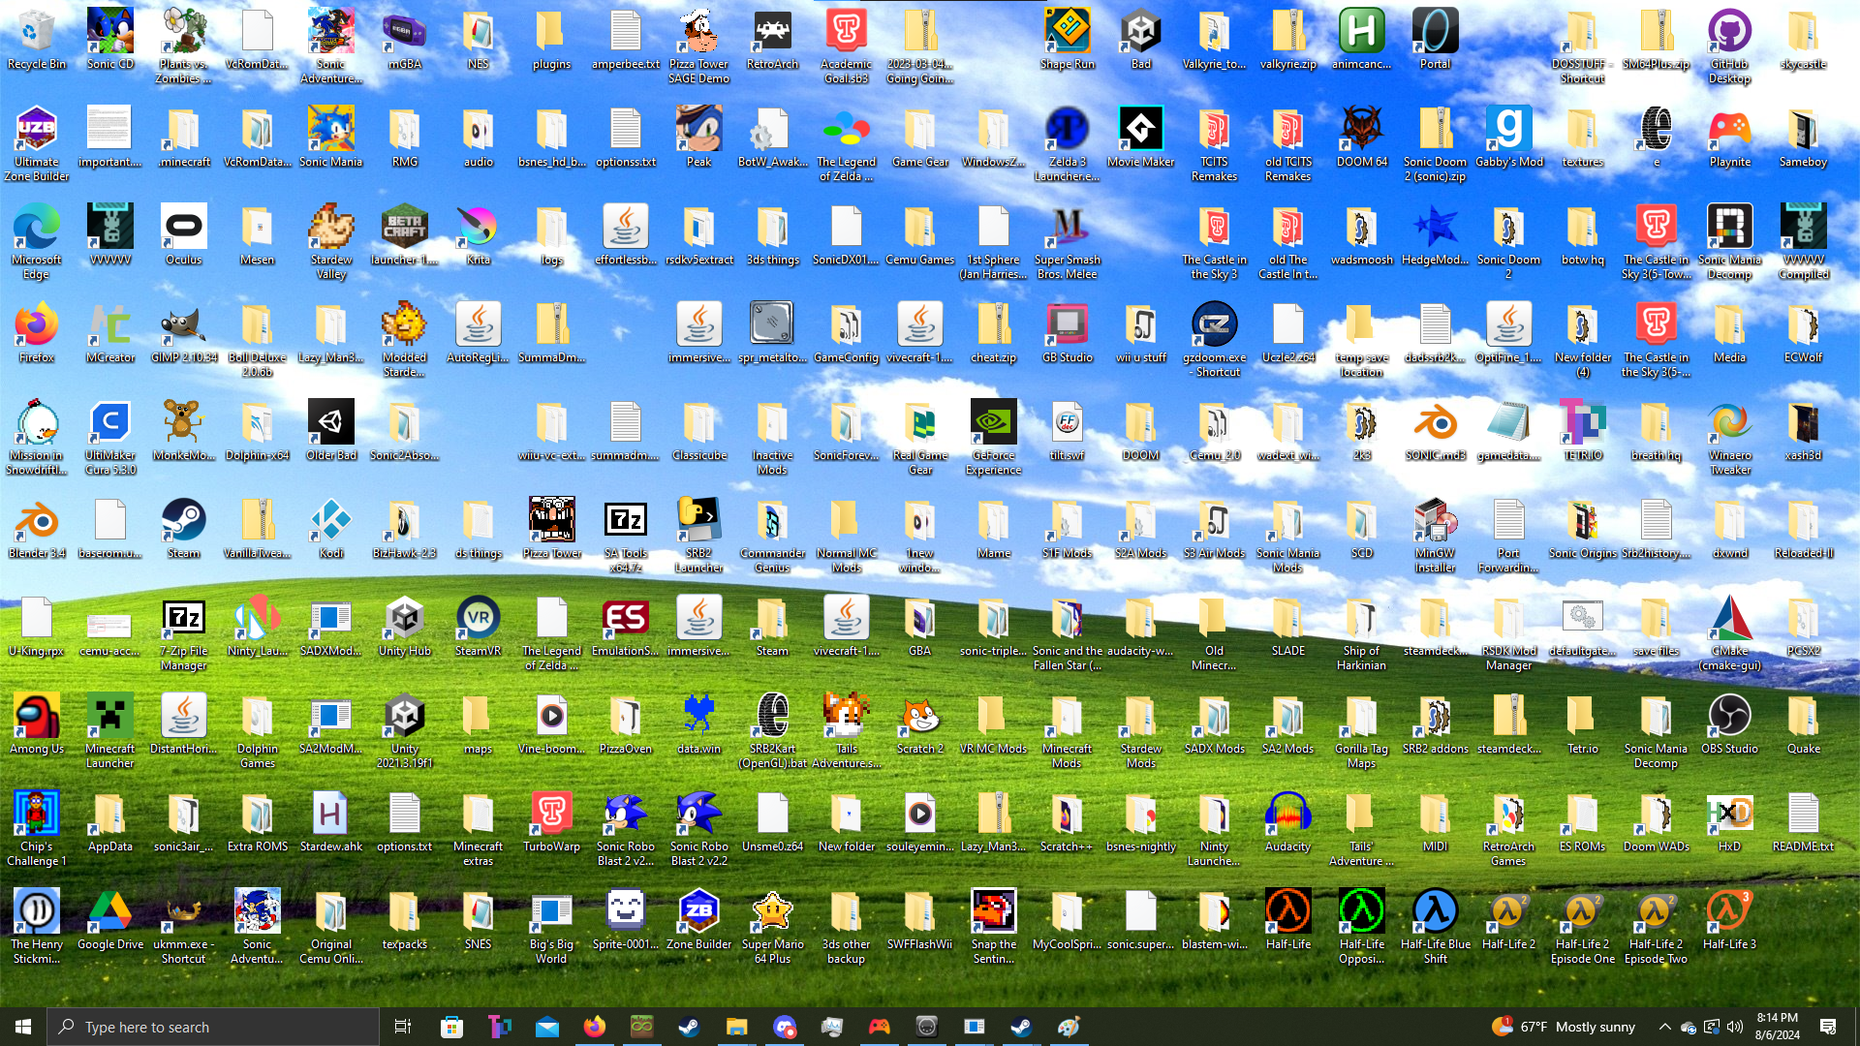Open notification center
This screenshot has height=1046, width=1860.
[x=1828, y=1027]
